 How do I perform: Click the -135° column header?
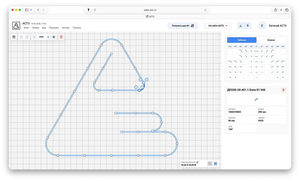(x=230, y=47)
